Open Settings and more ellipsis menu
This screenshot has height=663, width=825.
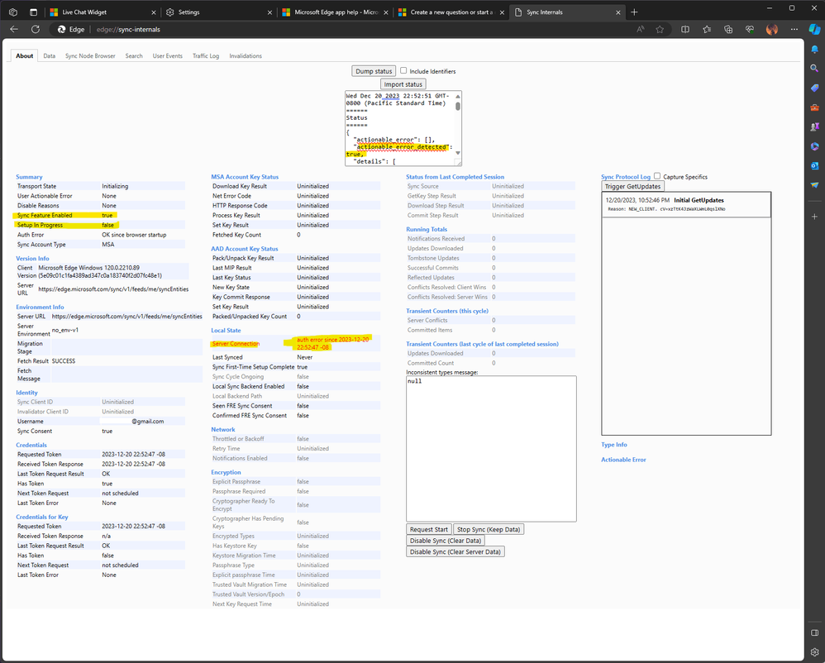(793, 29)
